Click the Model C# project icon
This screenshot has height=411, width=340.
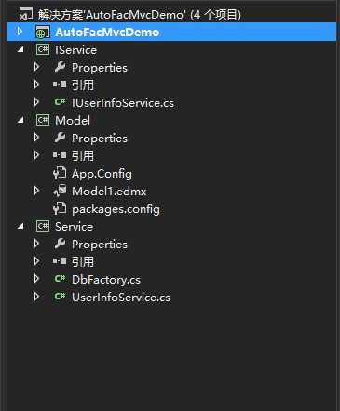43,120
